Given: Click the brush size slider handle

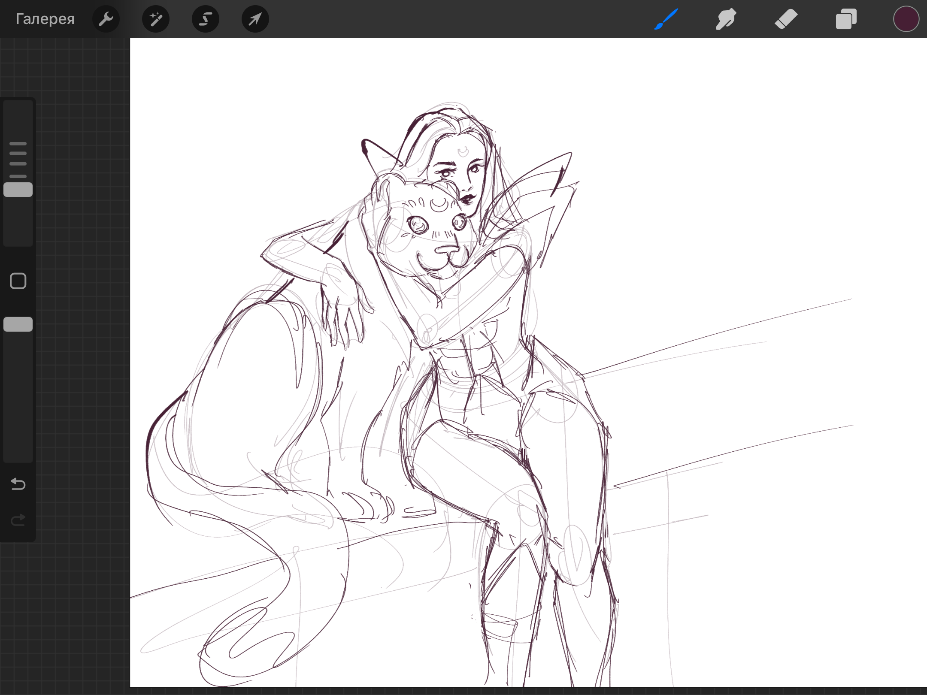Looking at the screenshot, I should (x=18, y=190).
